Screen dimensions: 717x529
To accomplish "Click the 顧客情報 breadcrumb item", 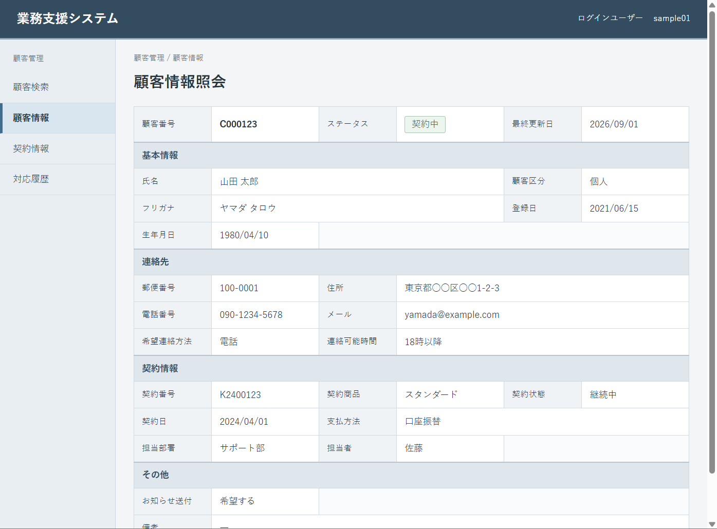I will pyautogui.click(x=188, y=58).
